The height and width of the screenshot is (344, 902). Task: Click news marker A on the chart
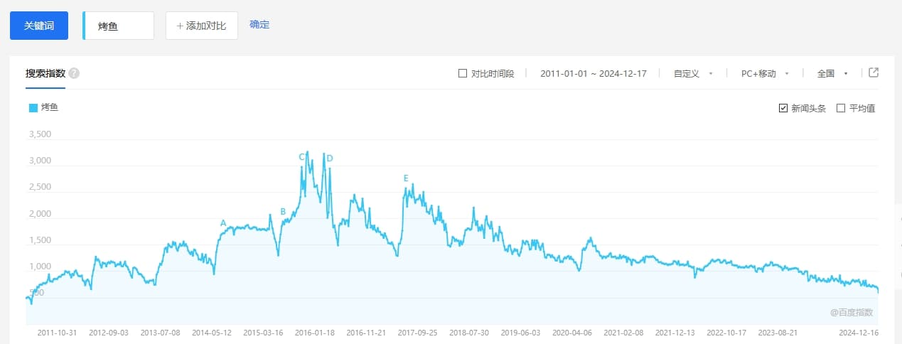tap(223, 223)
